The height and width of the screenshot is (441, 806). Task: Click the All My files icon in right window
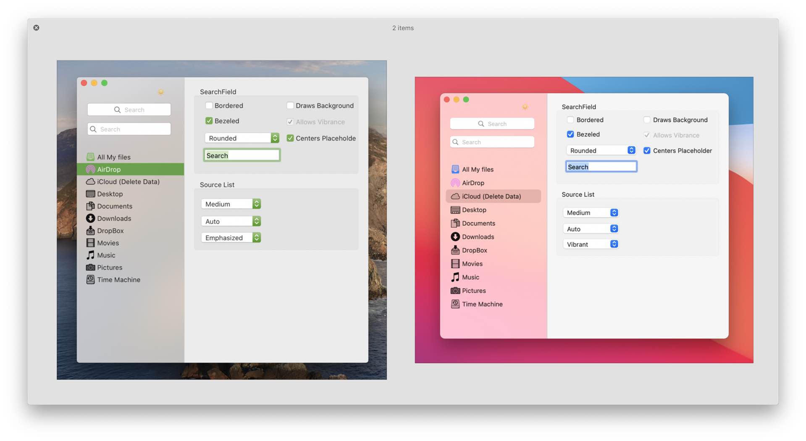click(455, 169)
